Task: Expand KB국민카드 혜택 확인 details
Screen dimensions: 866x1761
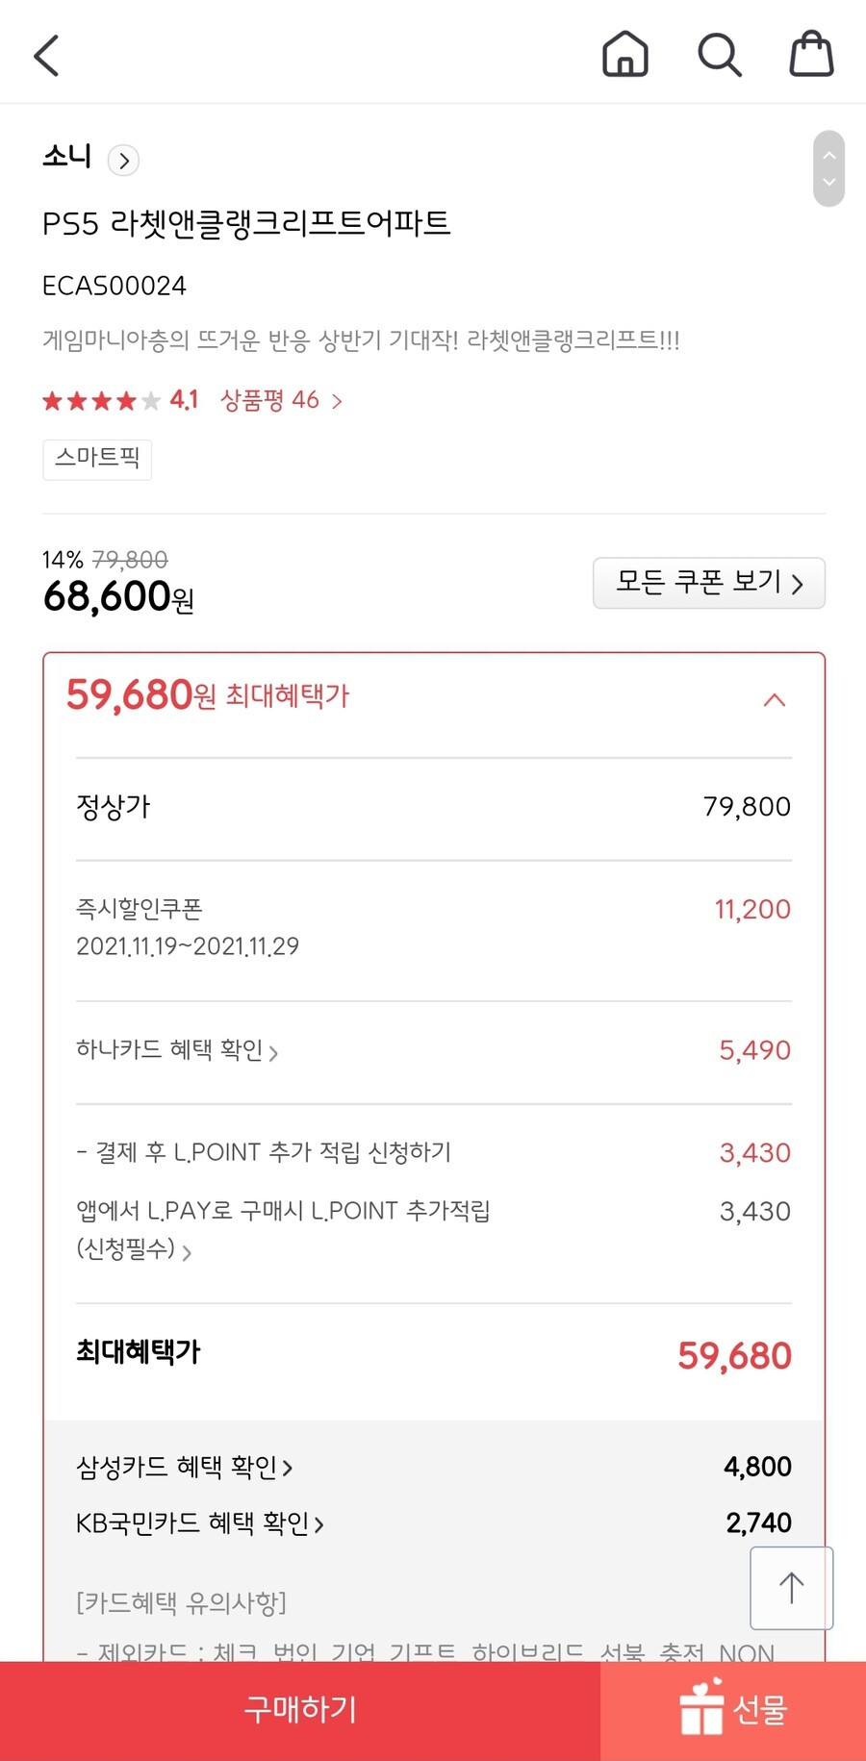Action: [200, 1522]
